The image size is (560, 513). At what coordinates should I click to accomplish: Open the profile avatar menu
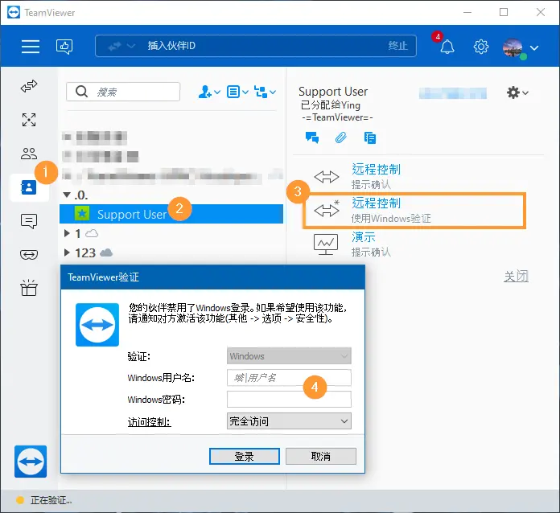click(513, 47)
